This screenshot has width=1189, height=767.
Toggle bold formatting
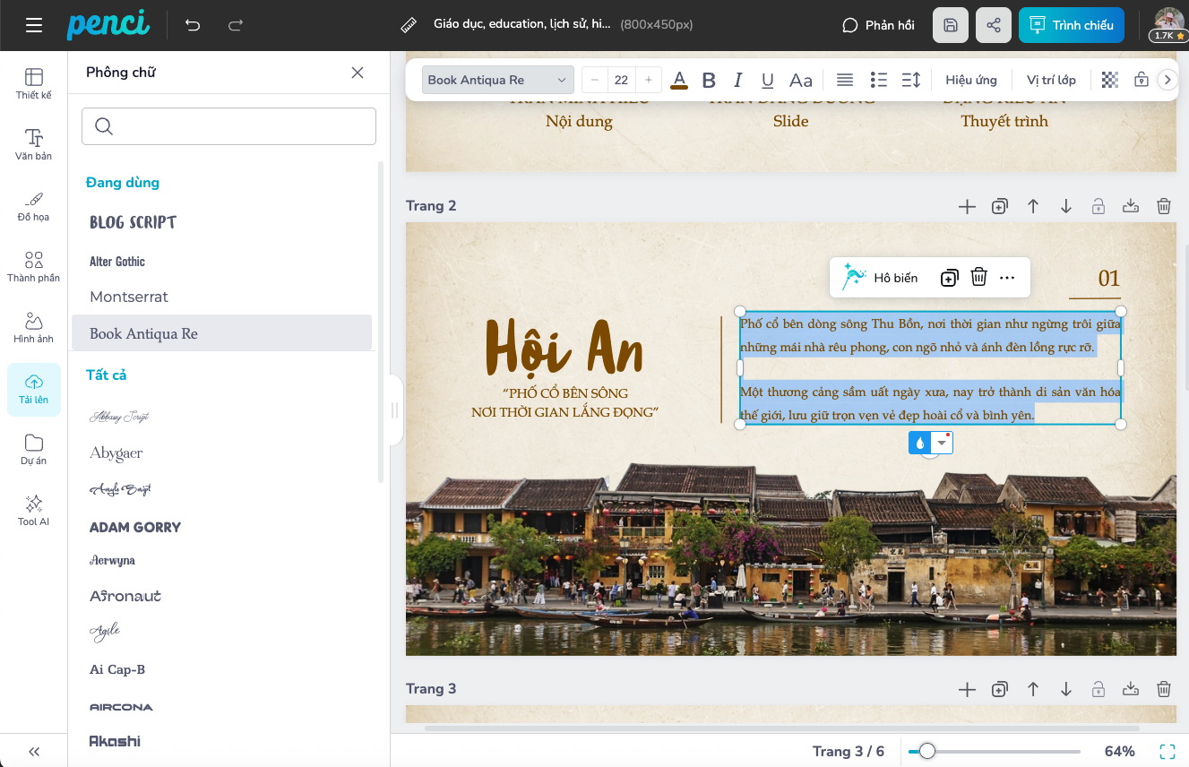(709, 80)
